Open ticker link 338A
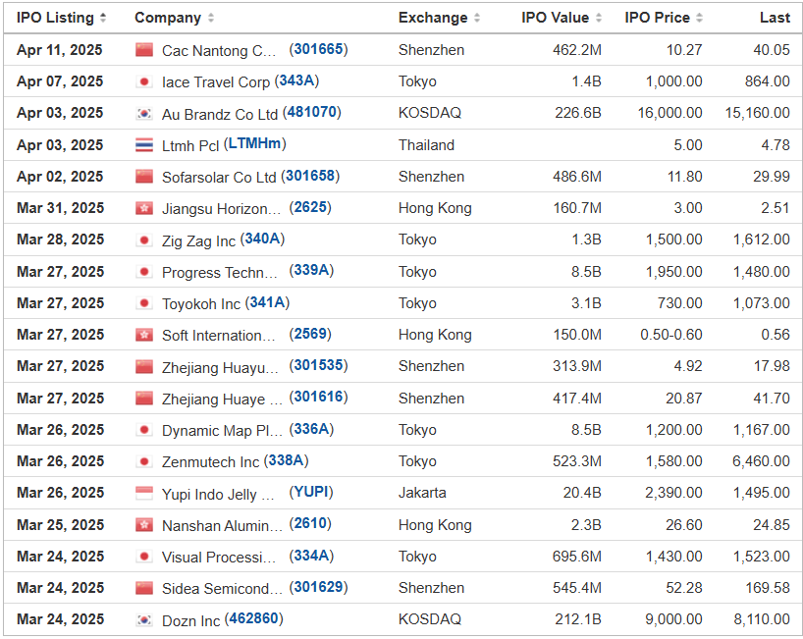Image resolution: width=803 pixels, height=639 pixels. [x=287, y=460]
